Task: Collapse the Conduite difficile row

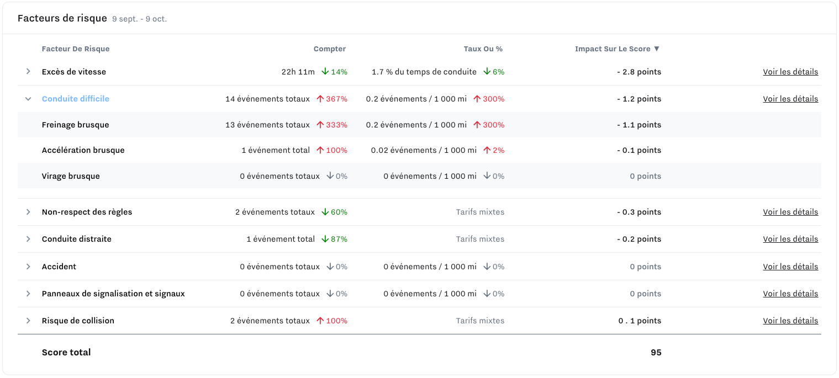Action: [28, 99]
